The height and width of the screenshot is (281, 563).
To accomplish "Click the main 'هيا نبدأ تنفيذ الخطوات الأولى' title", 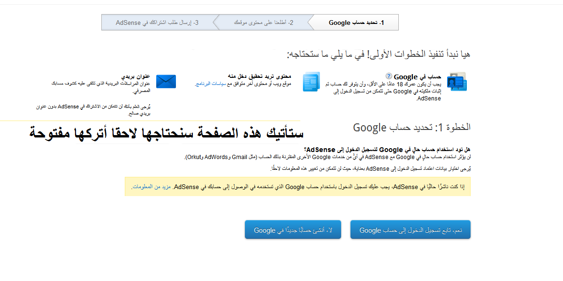I will pos(379,54).
